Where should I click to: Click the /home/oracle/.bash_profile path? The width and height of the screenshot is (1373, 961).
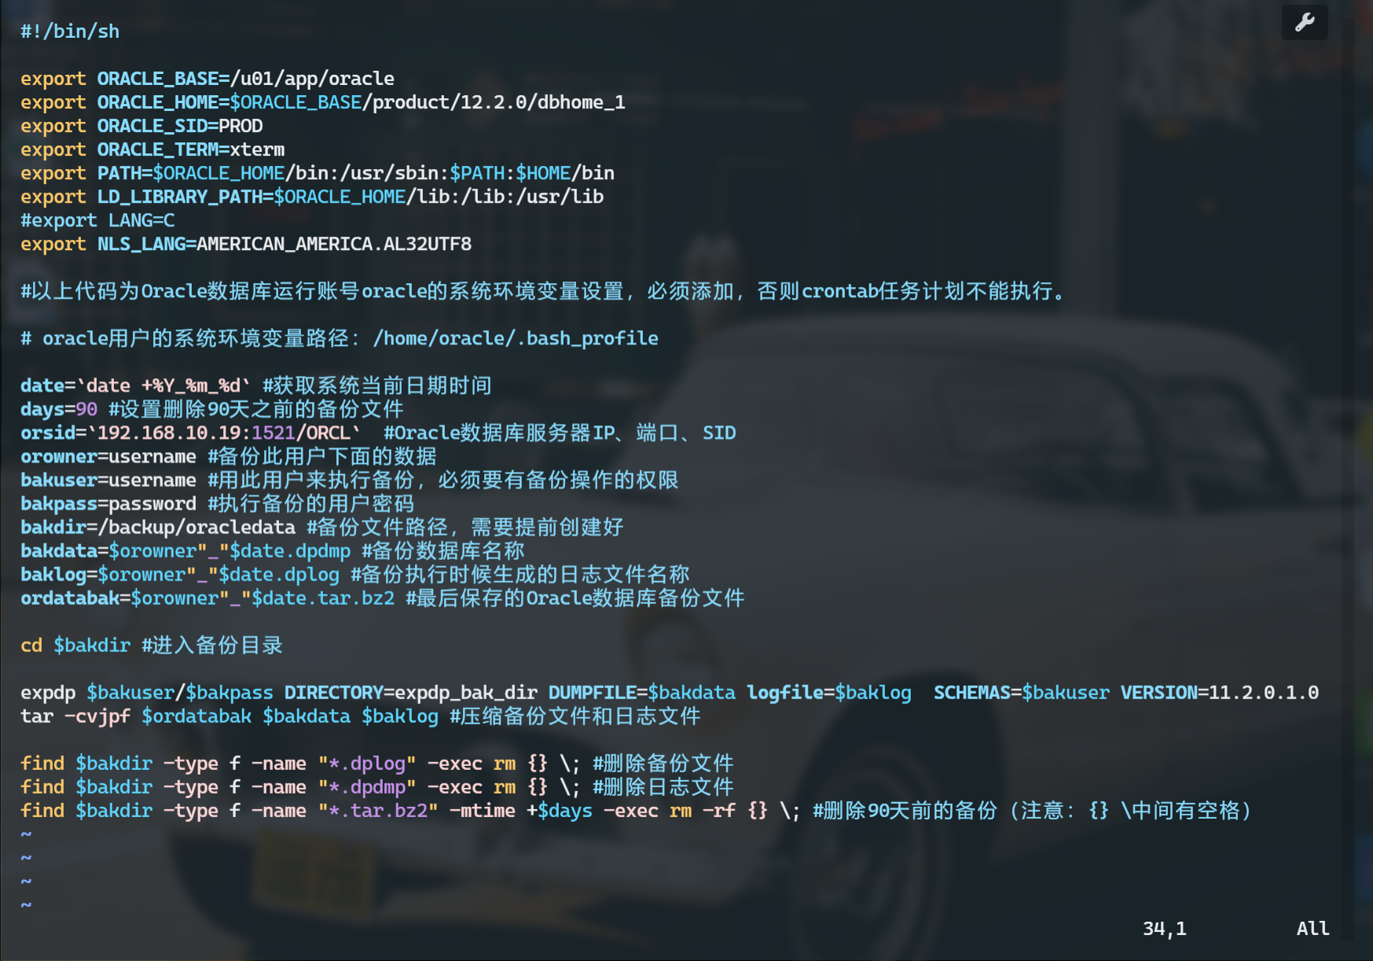click(515, 338)
